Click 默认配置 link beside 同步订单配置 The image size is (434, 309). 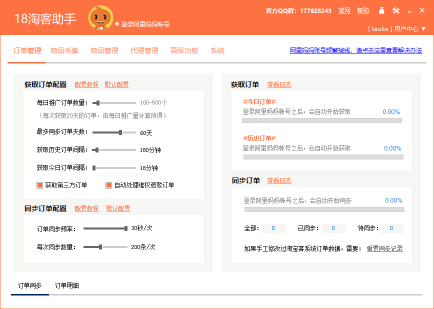(118, 208)
